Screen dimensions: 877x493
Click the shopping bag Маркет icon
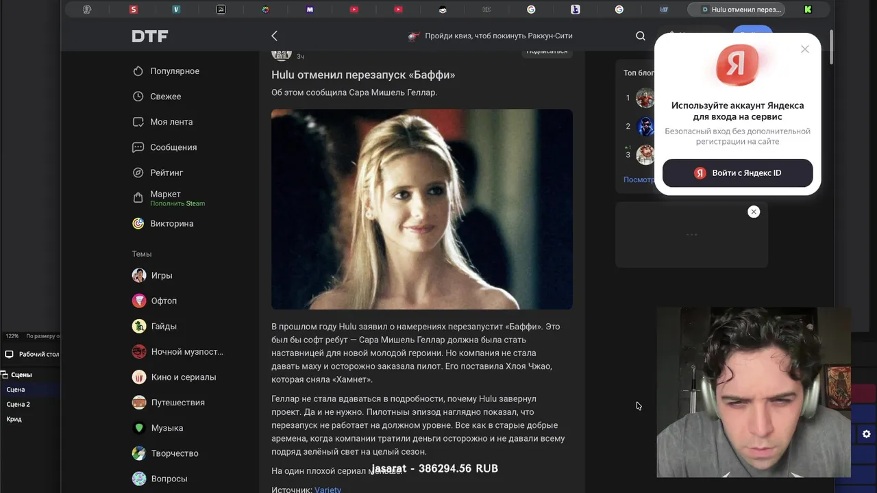pos(138,199)
